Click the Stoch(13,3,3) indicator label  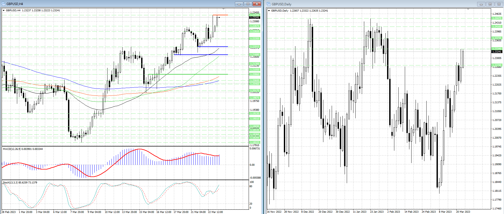point(20,182)
